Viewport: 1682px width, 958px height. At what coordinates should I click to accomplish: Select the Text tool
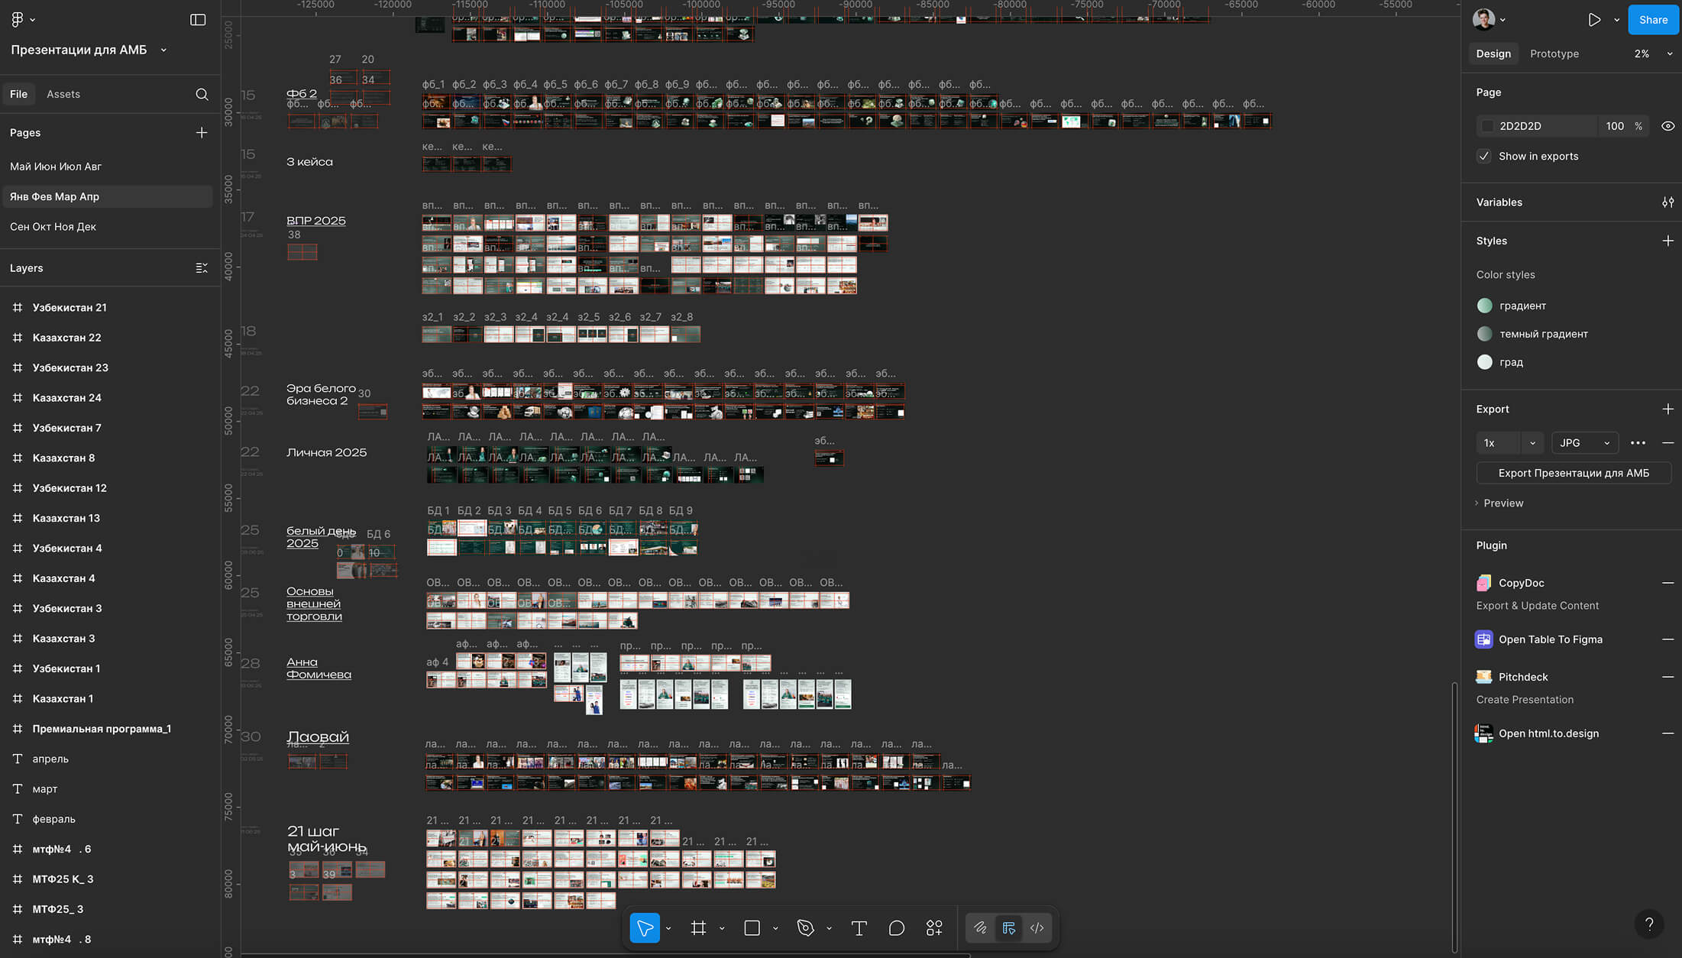pyautogui.click(x=859, y=927)
